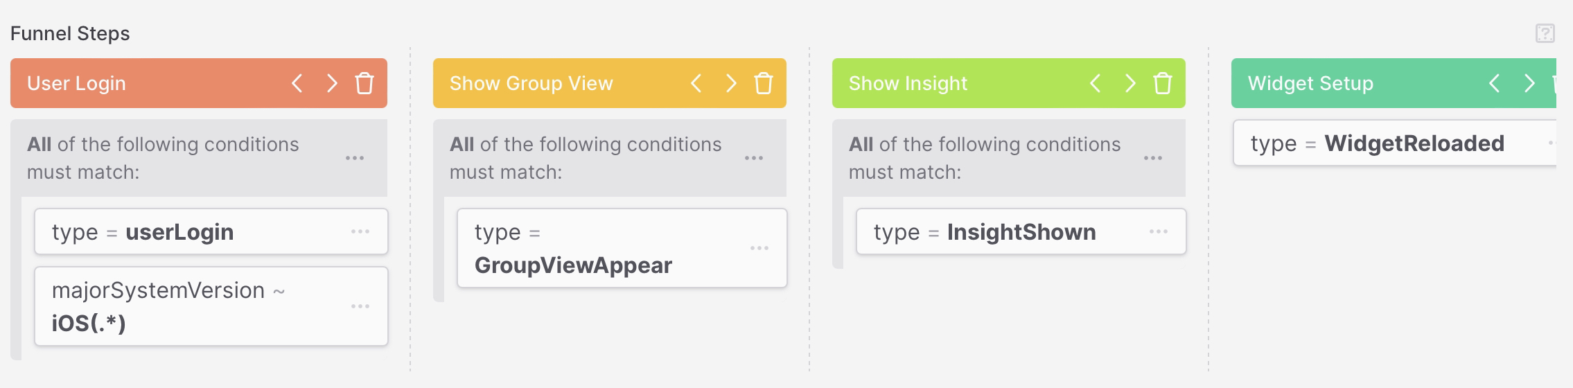
Task: Click the WidgetReloaded type condition
Action: pyautogui.click(x=1379, y=143)
